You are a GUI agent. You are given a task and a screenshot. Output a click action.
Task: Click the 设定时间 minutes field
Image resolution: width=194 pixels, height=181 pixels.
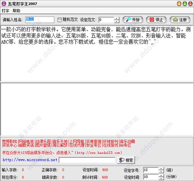[x=151, y=177]
